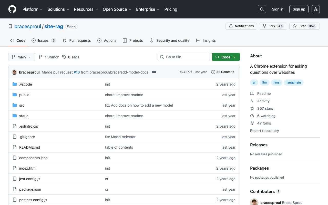Open the search magnifier icon in header
The image size is (328, 205).
click(x=262, y=9)
